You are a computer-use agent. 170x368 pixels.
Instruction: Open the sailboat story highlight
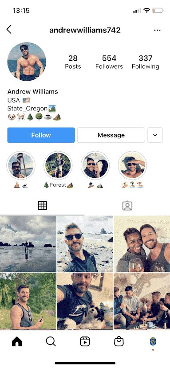[21, 165]
